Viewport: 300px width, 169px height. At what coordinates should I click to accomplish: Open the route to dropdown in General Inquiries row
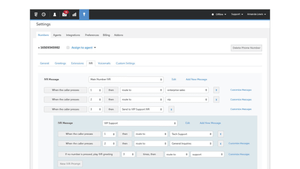click(x=151, y=144)
